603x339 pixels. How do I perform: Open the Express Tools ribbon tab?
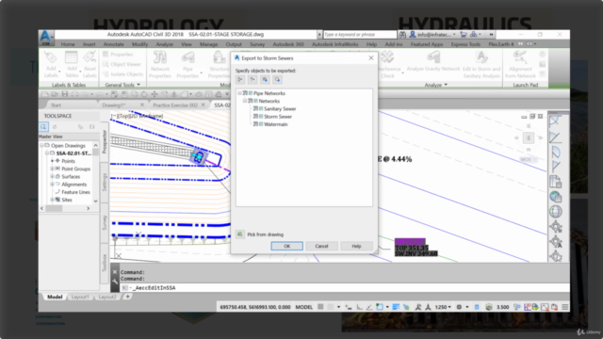[465, 44]
